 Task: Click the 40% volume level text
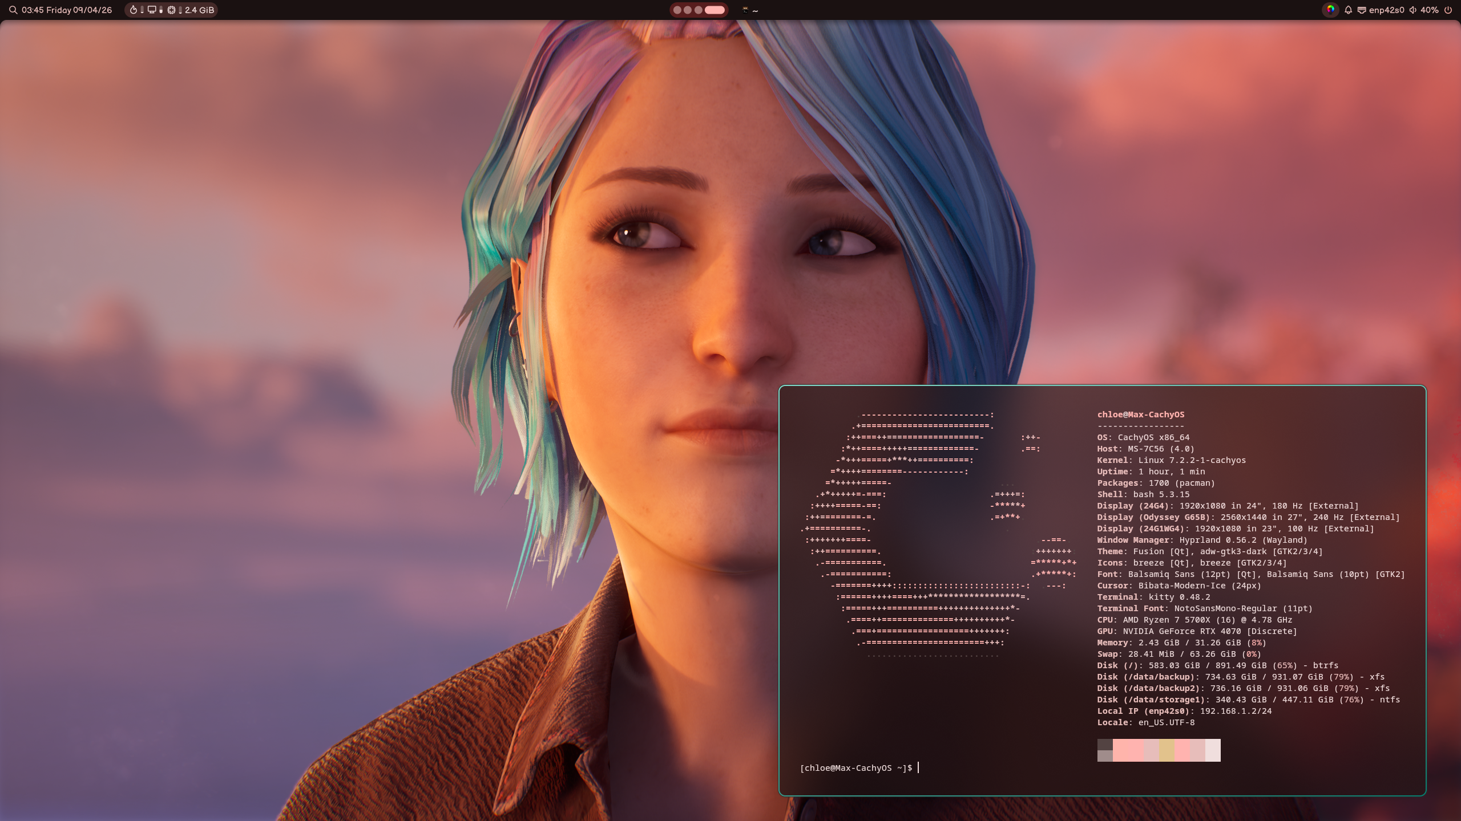[1430, 10]
